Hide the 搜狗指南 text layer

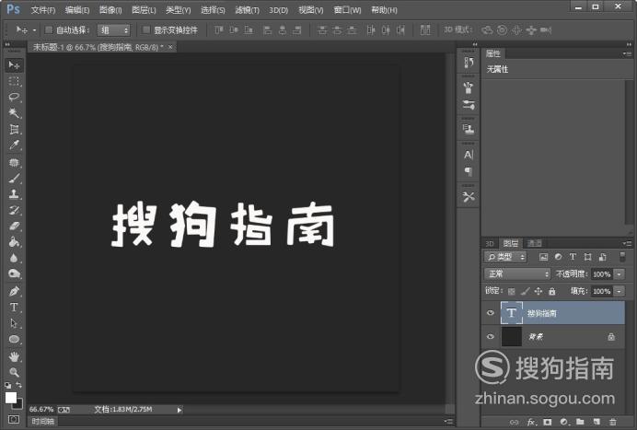coord(491,312)
